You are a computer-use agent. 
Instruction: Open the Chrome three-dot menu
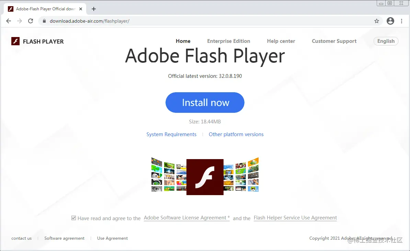coord(402,21)
